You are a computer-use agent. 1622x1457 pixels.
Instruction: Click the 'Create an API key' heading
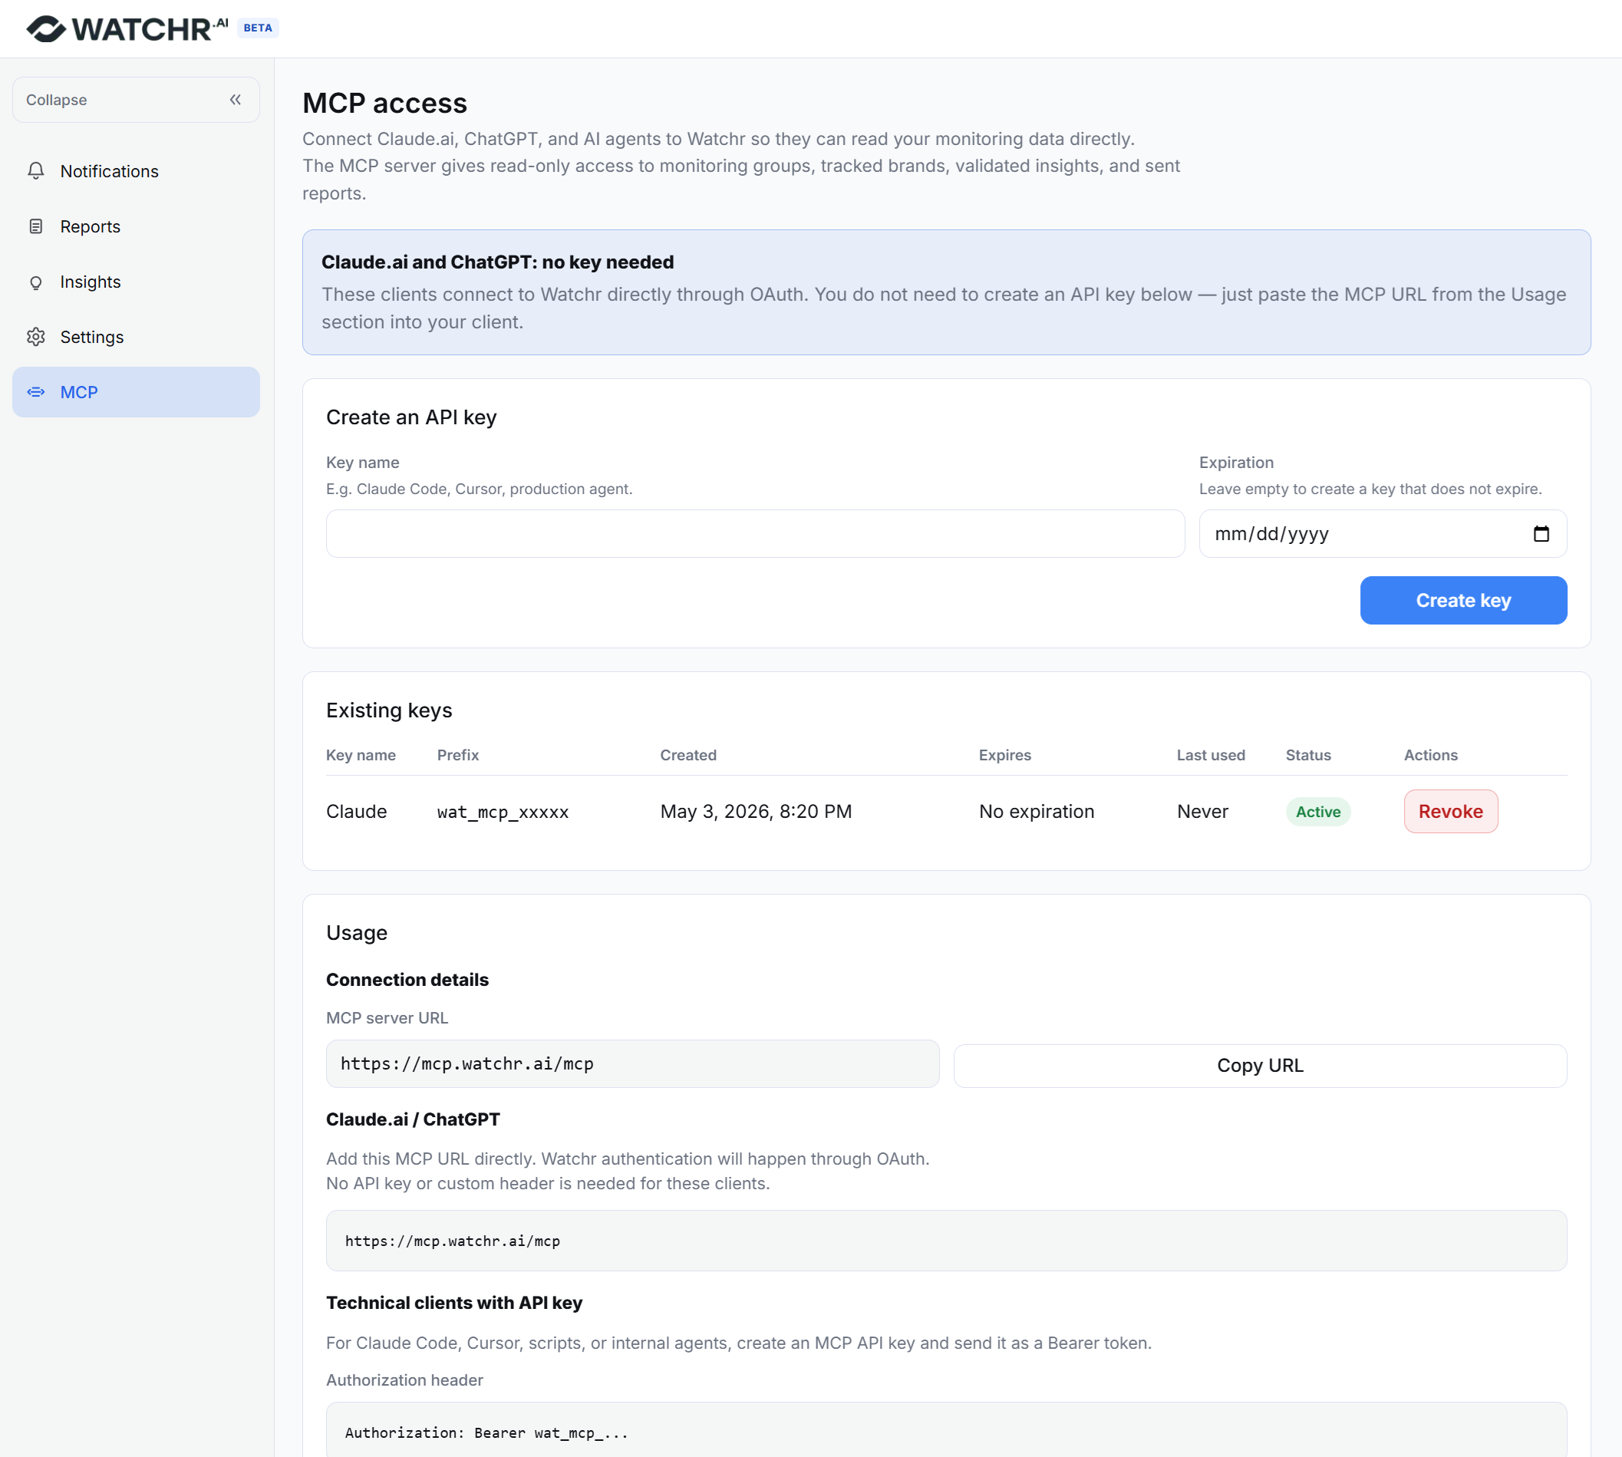(x=411, y=417)
